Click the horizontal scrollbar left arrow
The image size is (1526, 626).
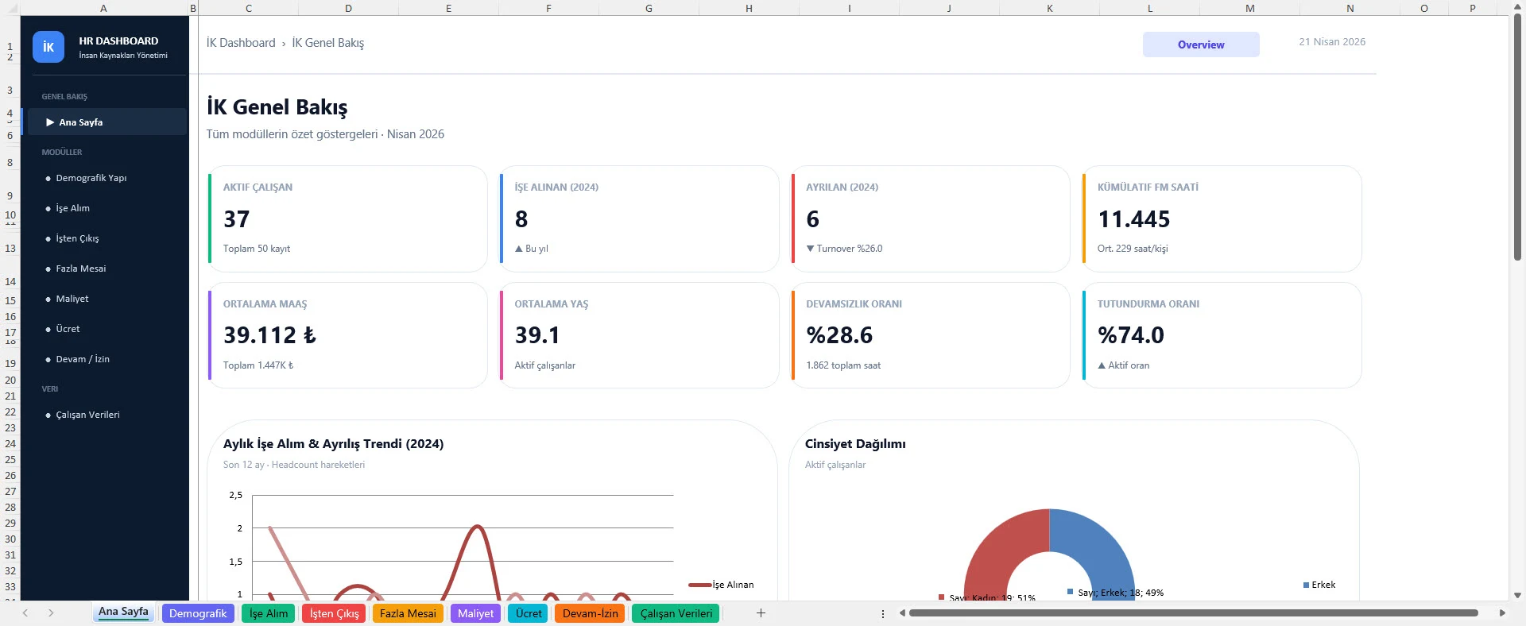coord(902,612)
